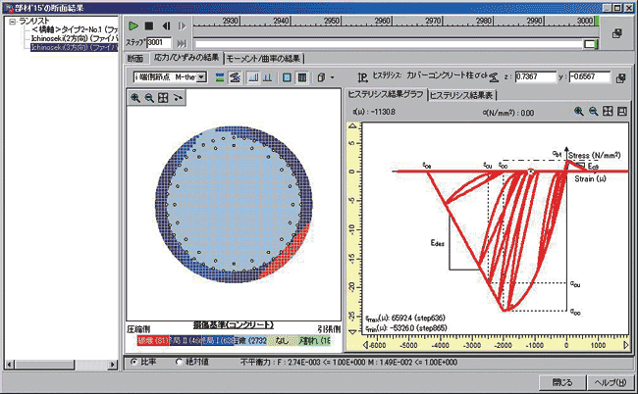
Task: Open the i端側節点 M-the combo box
Action: click(x=170, y=77)
